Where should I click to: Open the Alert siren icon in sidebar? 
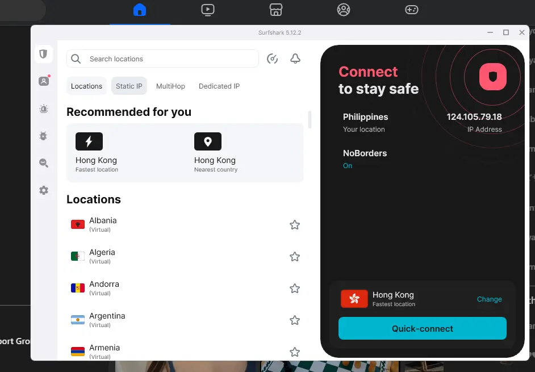point(44,109)
